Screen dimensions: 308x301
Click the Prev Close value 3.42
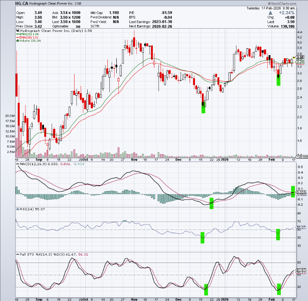pos(38,26)
